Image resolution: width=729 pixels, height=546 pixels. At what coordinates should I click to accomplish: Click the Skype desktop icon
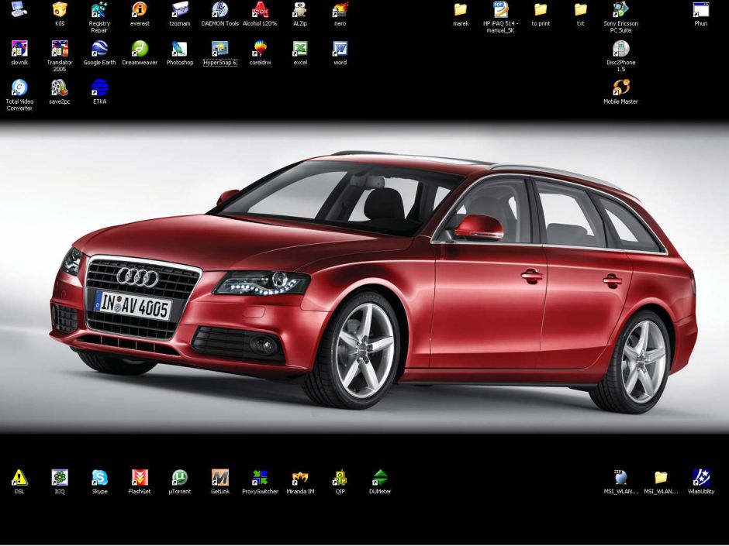coord(99,478)
